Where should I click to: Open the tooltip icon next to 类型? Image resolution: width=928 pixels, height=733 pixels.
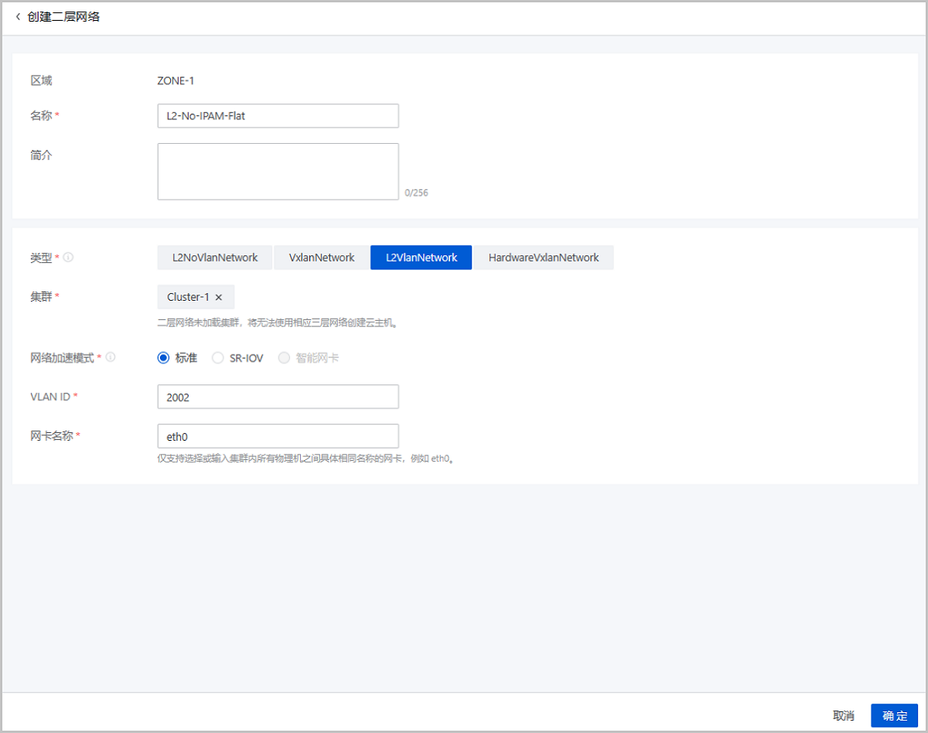(68, 257)
